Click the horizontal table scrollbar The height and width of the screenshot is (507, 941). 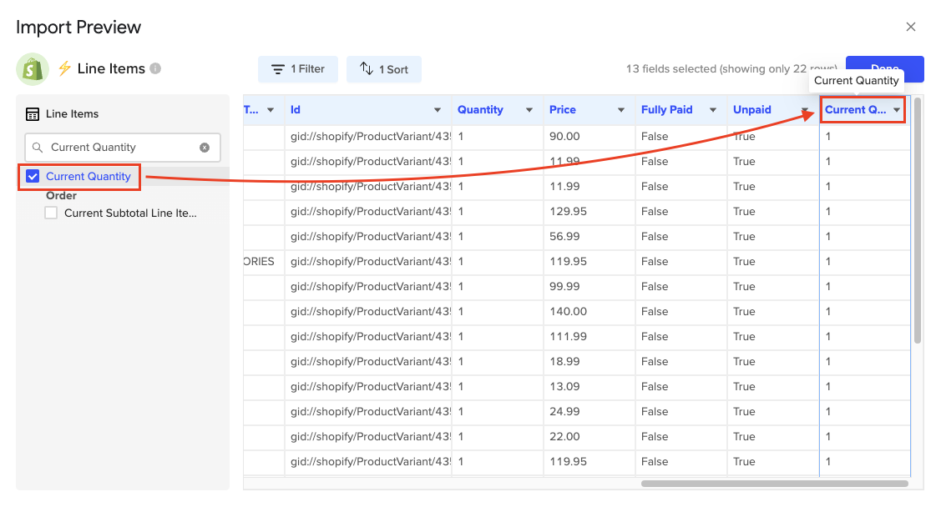click(x=774, y=484)
